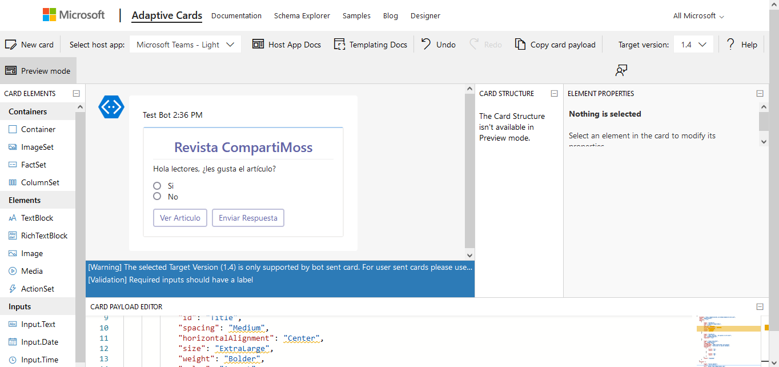
Task: Expand the All Microsoft menu
Action: [698, 15]
